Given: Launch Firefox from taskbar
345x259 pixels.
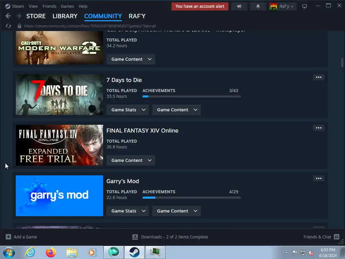Looking at the screenshot, I should point(51,252).
